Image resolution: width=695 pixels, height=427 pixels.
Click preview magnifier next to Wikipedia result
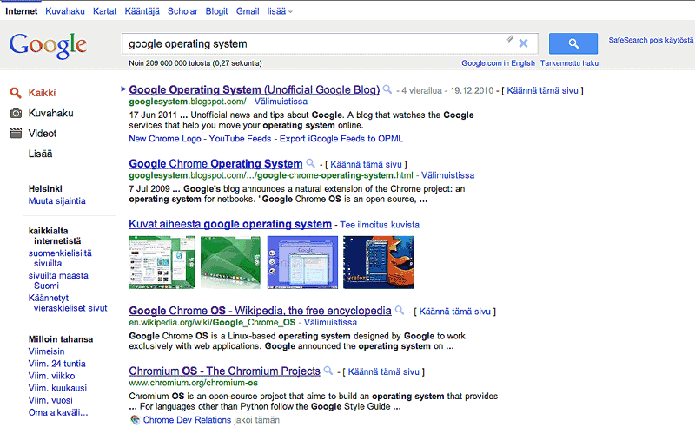click(x=399, y=310)
